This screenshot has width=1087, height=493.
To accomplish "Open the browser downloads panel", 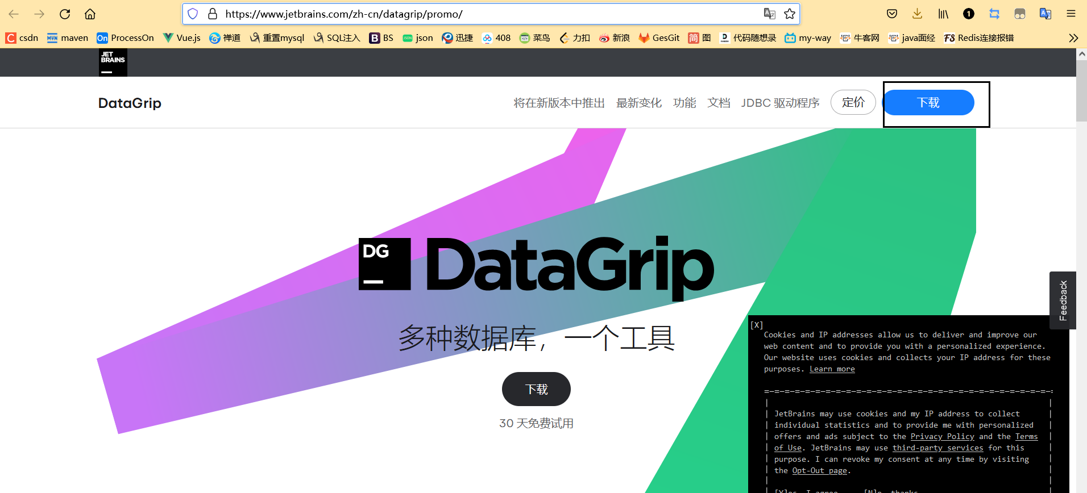I will coord(917,14).
